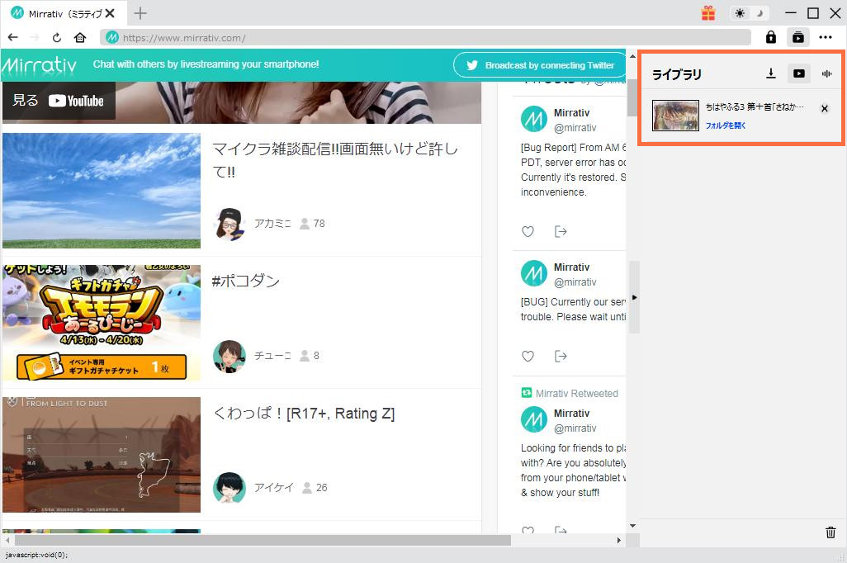
Task: Click the gift box icon in title bar
Action: 708,13
